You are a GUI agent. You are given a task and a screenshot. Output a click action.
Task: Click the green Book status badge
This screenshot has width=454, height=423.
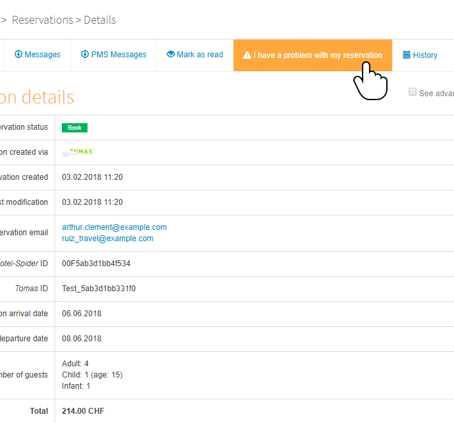(74, 128)
